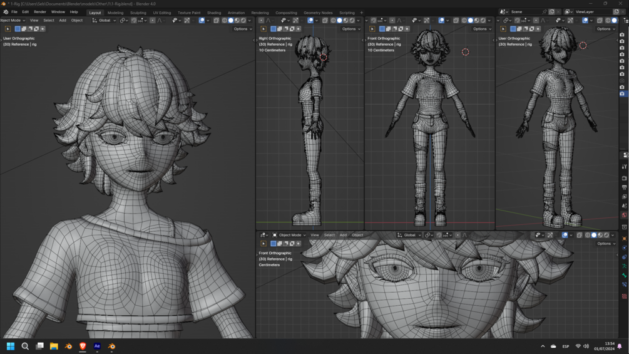Choose extend selection mode in left viewport
This screenshot has height=354, width=629.
tap(24, 29)
